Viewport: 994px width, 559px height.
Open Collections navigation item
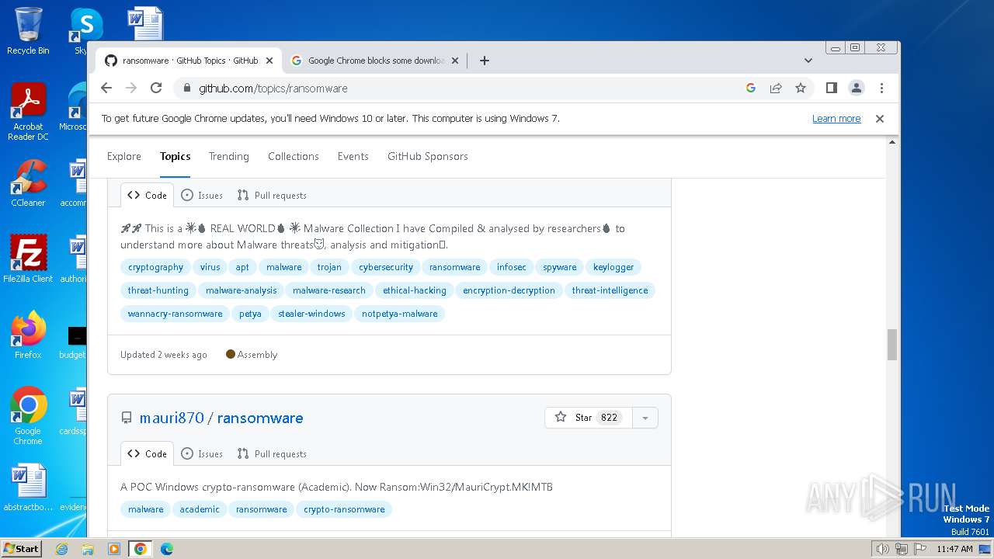pyautogui.click(x=294, y=157)
